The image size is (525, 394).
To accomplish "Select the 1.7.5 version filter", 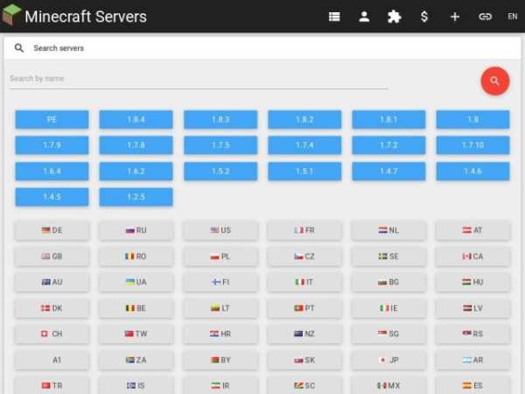I will [220, 145].
